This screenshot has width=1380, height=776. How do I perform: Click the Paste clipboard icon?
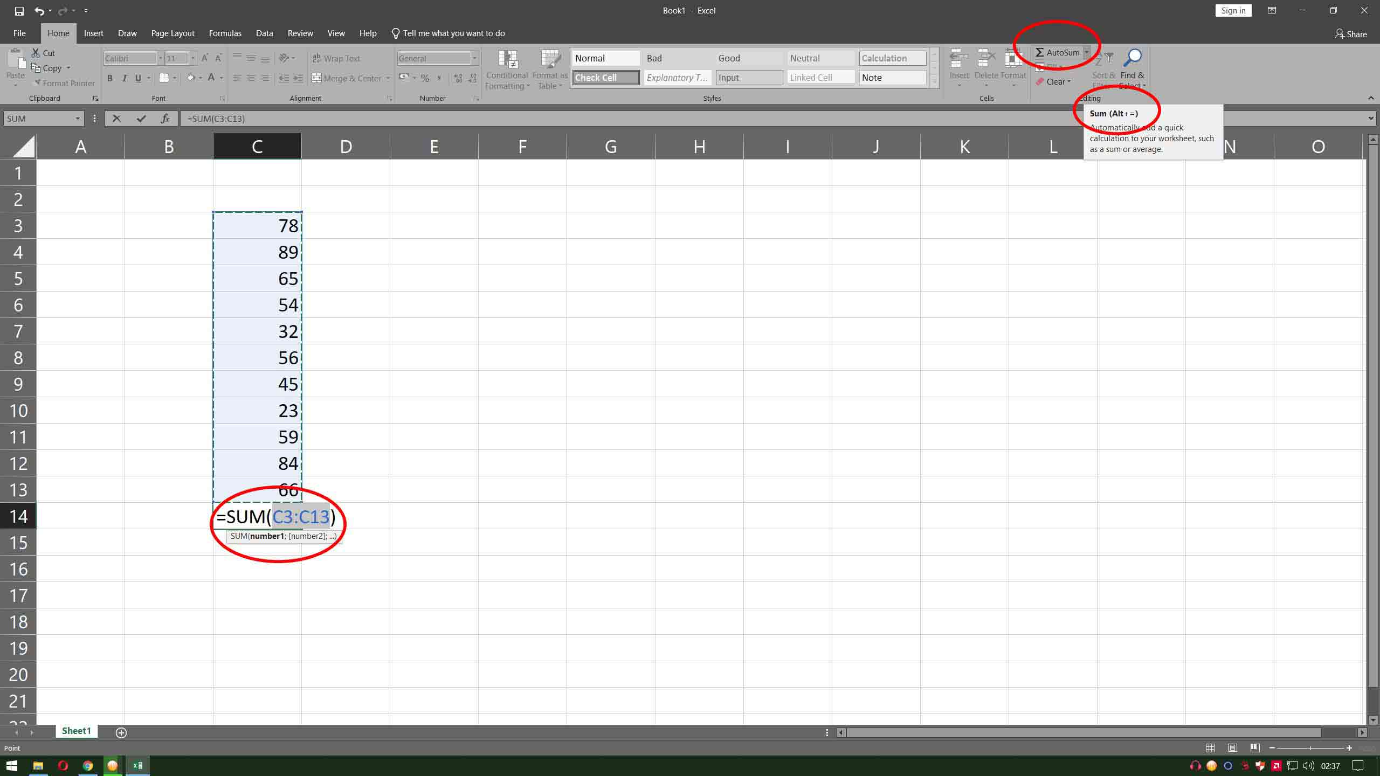point(16,59)
